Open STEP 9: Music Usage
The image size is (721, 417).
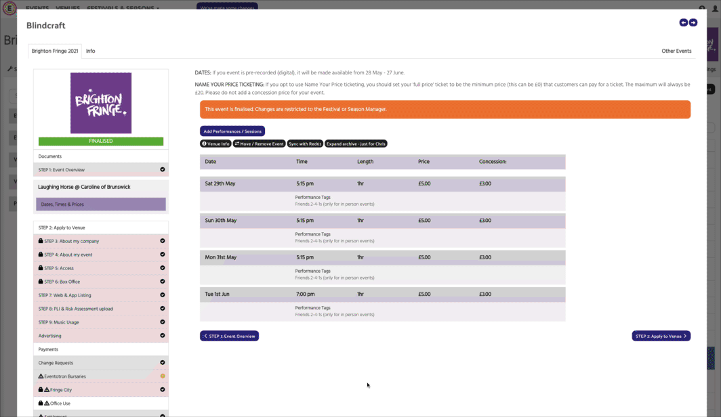101,322
